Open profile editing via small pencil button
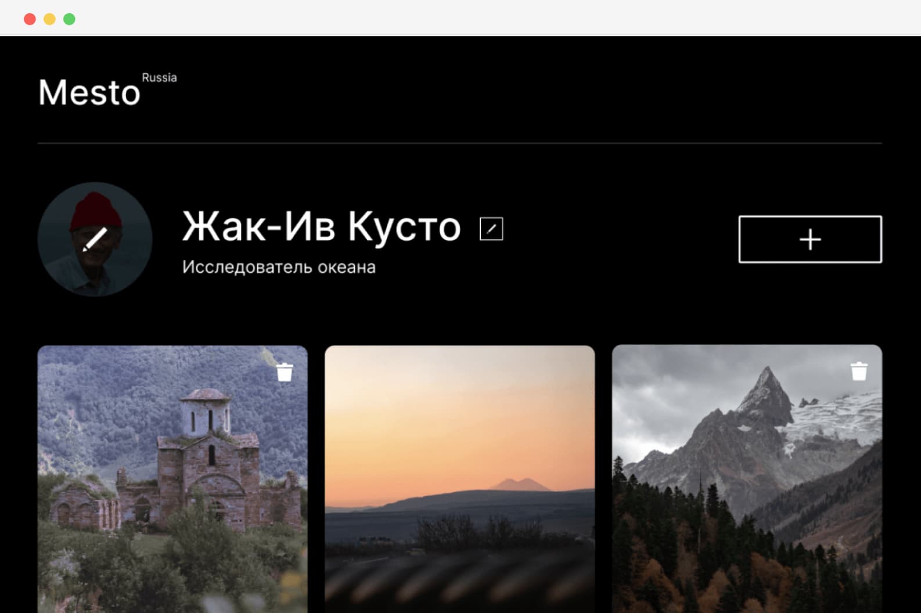 coord(491,228)
